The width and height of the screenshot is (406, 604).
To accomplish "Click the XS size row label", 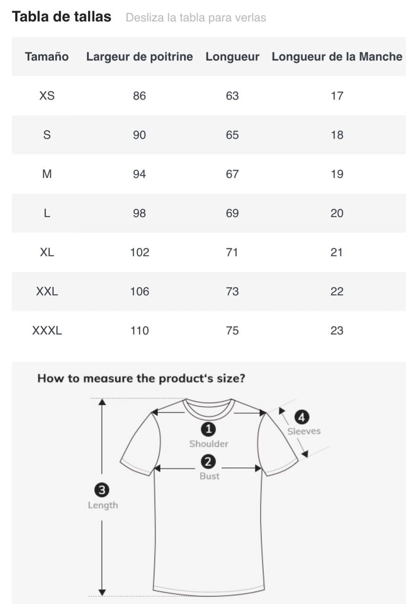I will [x=47, y=96].
